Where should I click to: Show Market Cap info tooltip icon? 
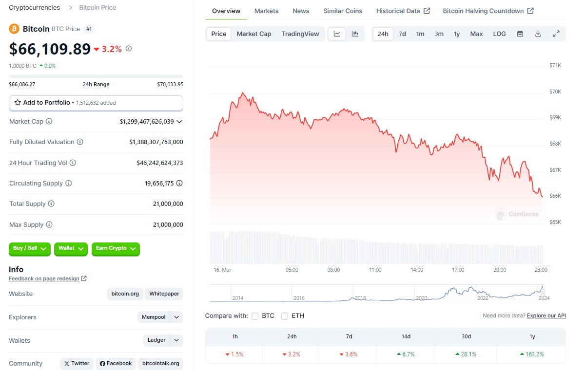click(x=49, y=121)
